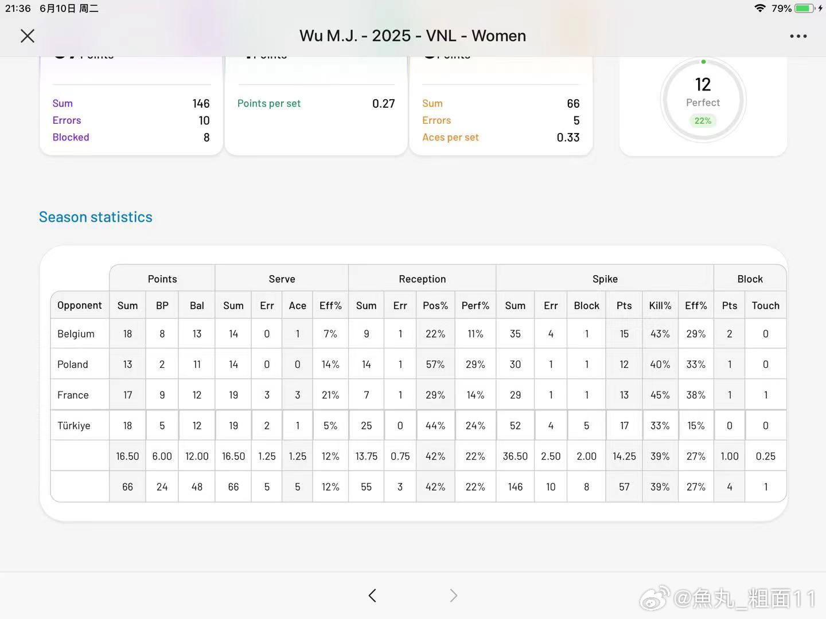This screenshot has width=826, height=619.
Task: Tap the battery indicator icon
Action: (804, 8)
